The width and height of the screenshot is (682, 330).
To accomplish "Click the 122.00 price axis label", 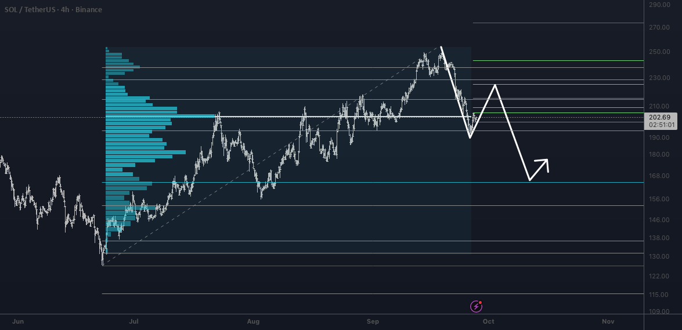I will pos(659,276).
